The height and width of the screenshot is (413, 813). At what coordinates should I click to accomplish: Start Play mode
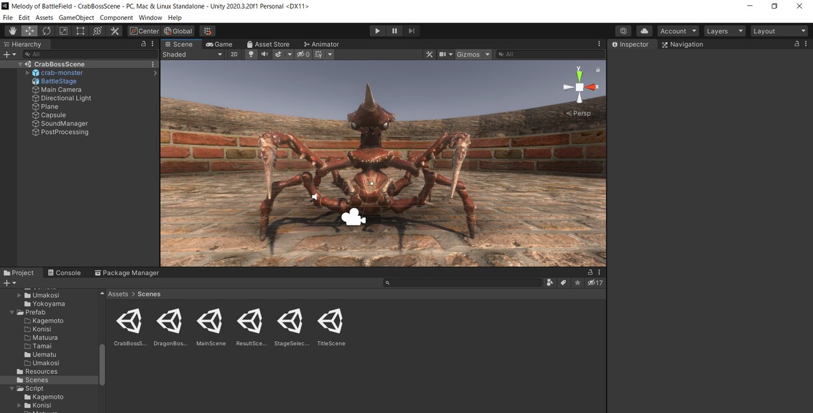(377, 31)
